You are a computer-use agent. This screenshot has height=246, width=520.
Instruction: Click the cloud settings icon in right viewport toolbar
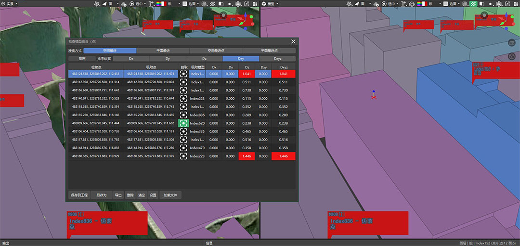(x=376, y=4)
